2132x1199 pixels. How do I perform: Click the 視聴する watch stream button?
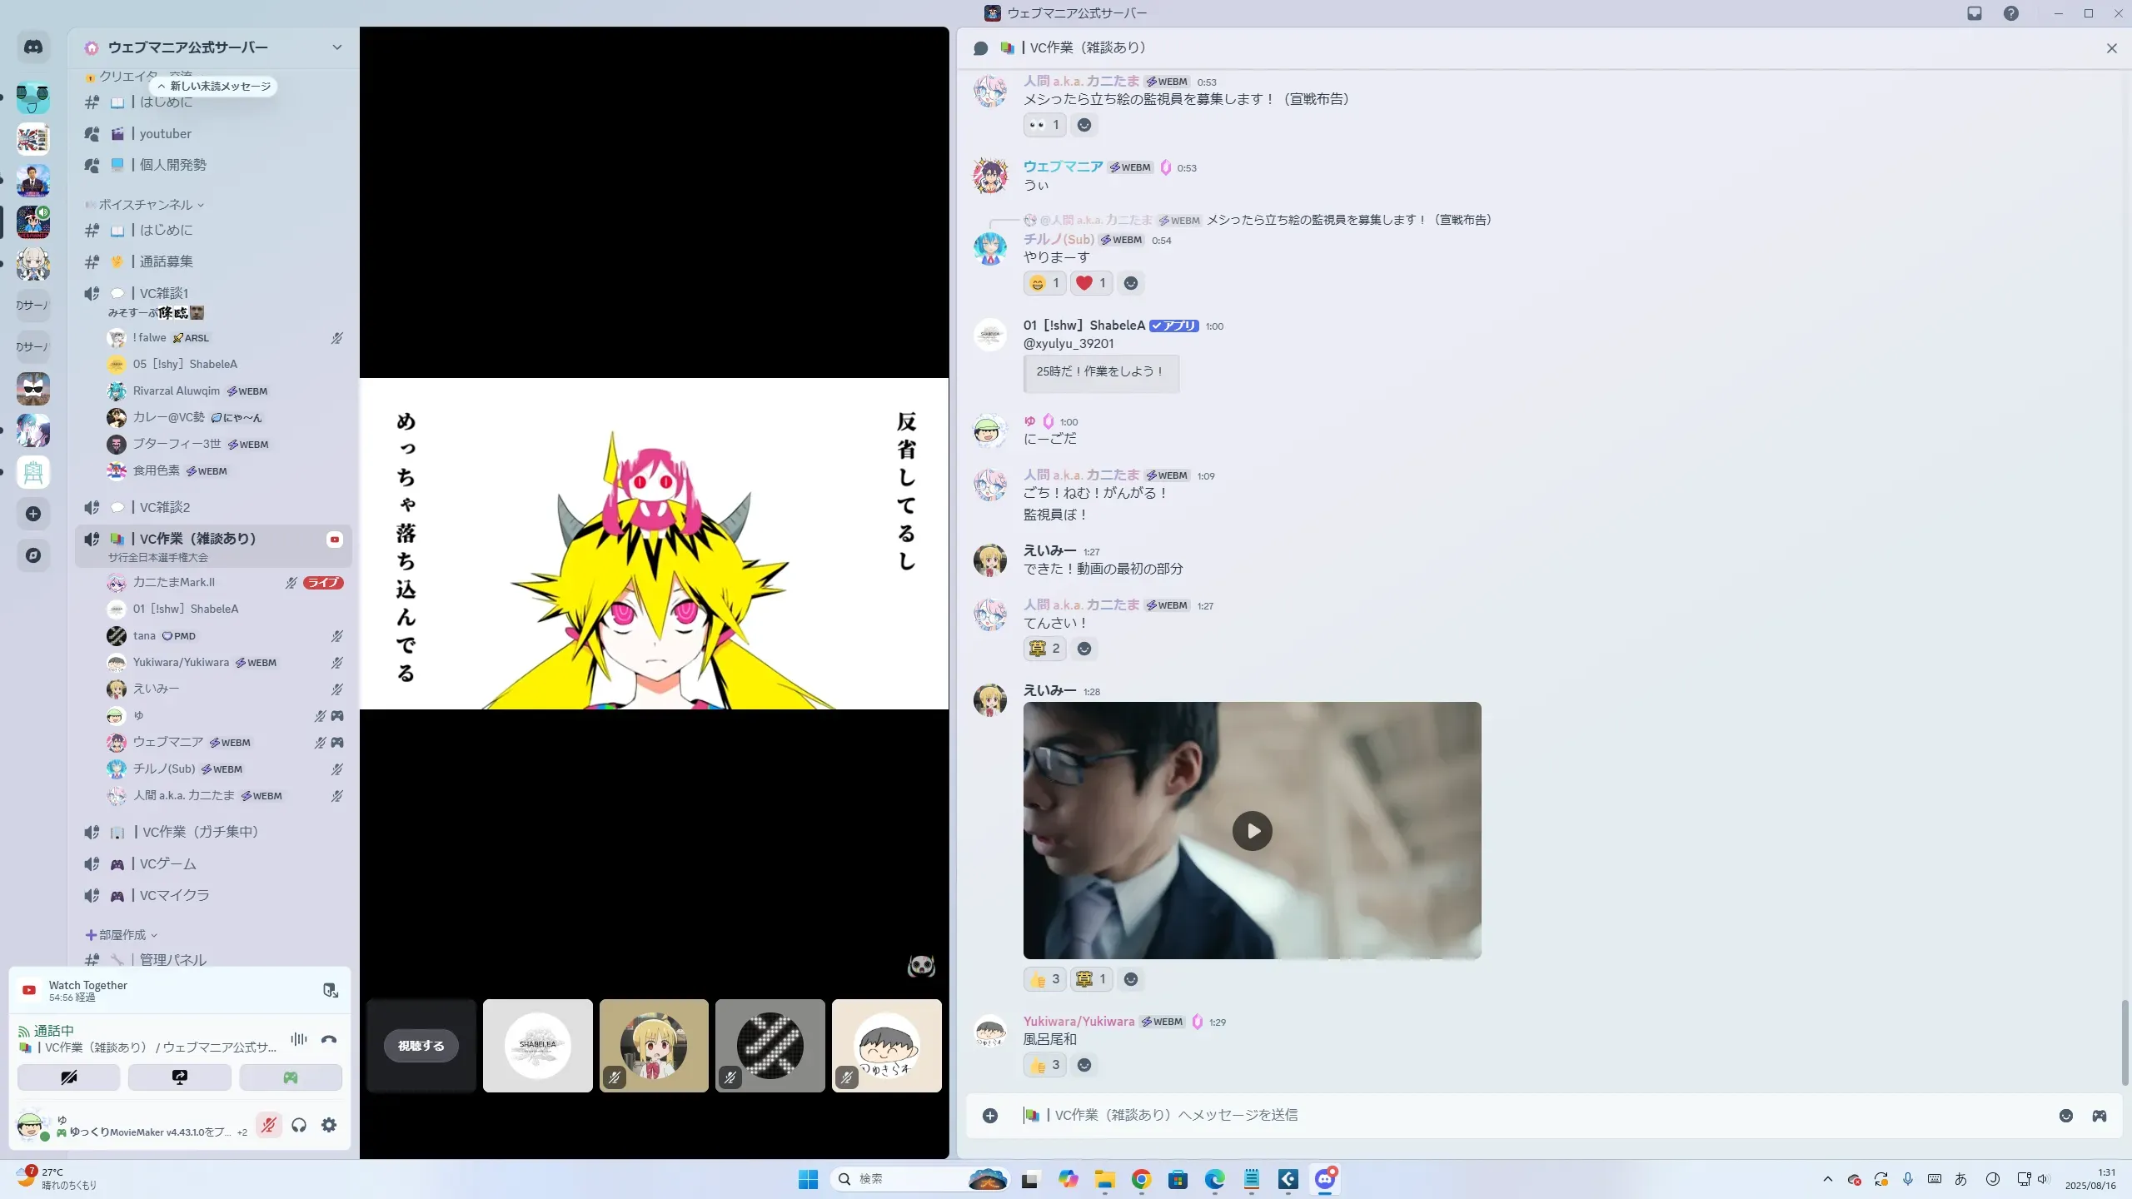(x=421, y=1046)
